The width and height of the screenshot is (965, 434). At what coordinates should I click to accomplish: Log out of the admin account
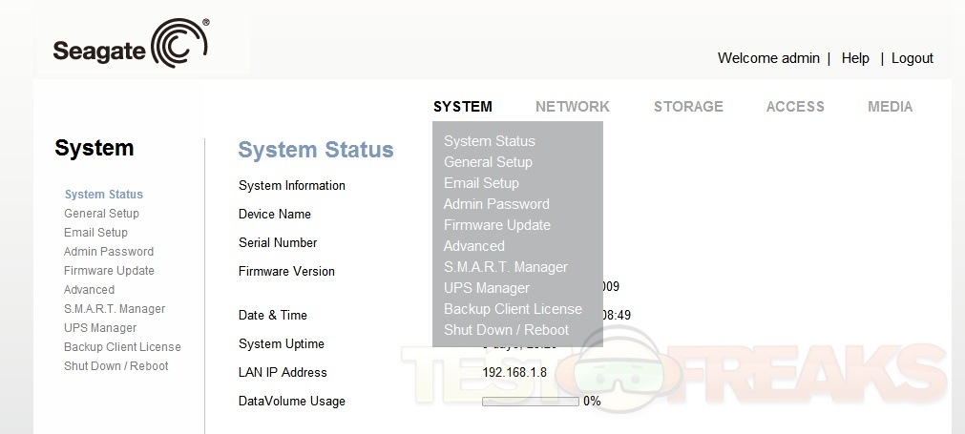[x=912, y=58]
